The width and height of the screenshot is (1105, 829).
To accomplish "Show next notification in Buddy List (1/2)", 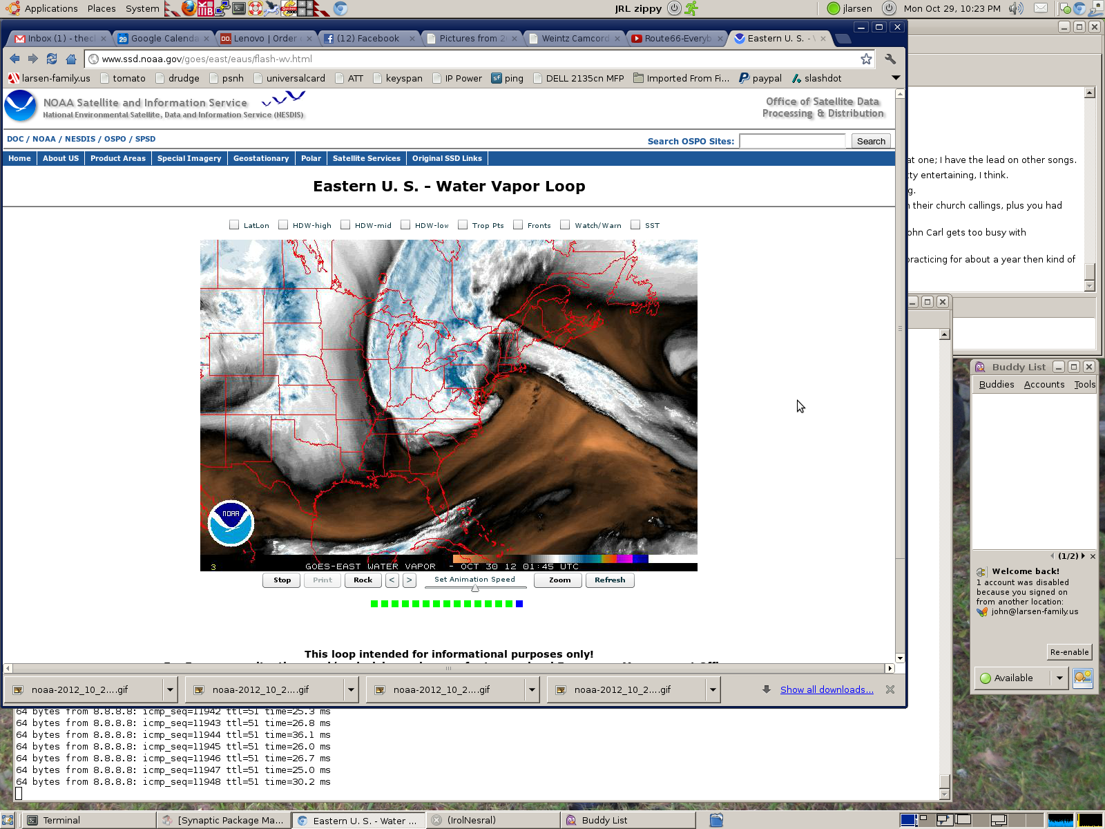I will 1084,556.
